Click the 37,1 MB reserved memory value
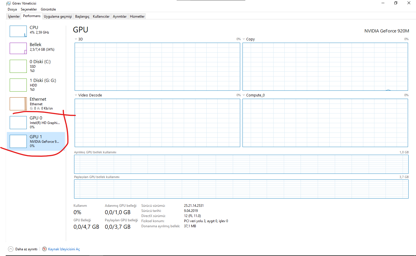The height and width of the screenshot is (256, 416). pos(190,226)
